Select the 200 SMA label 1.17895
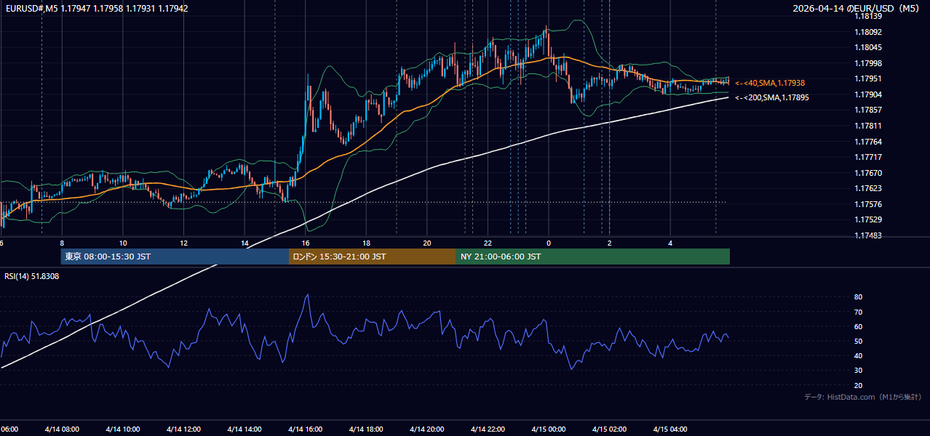The height and width of the screenshot is (436, 930). point(771,97)
